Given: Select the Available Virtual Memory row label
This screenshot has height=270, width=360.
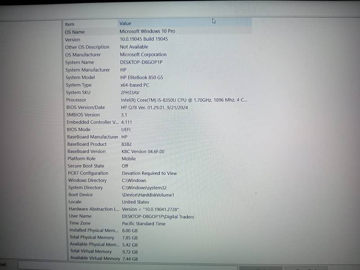Looking at the screenshot, I should (95, 258).
